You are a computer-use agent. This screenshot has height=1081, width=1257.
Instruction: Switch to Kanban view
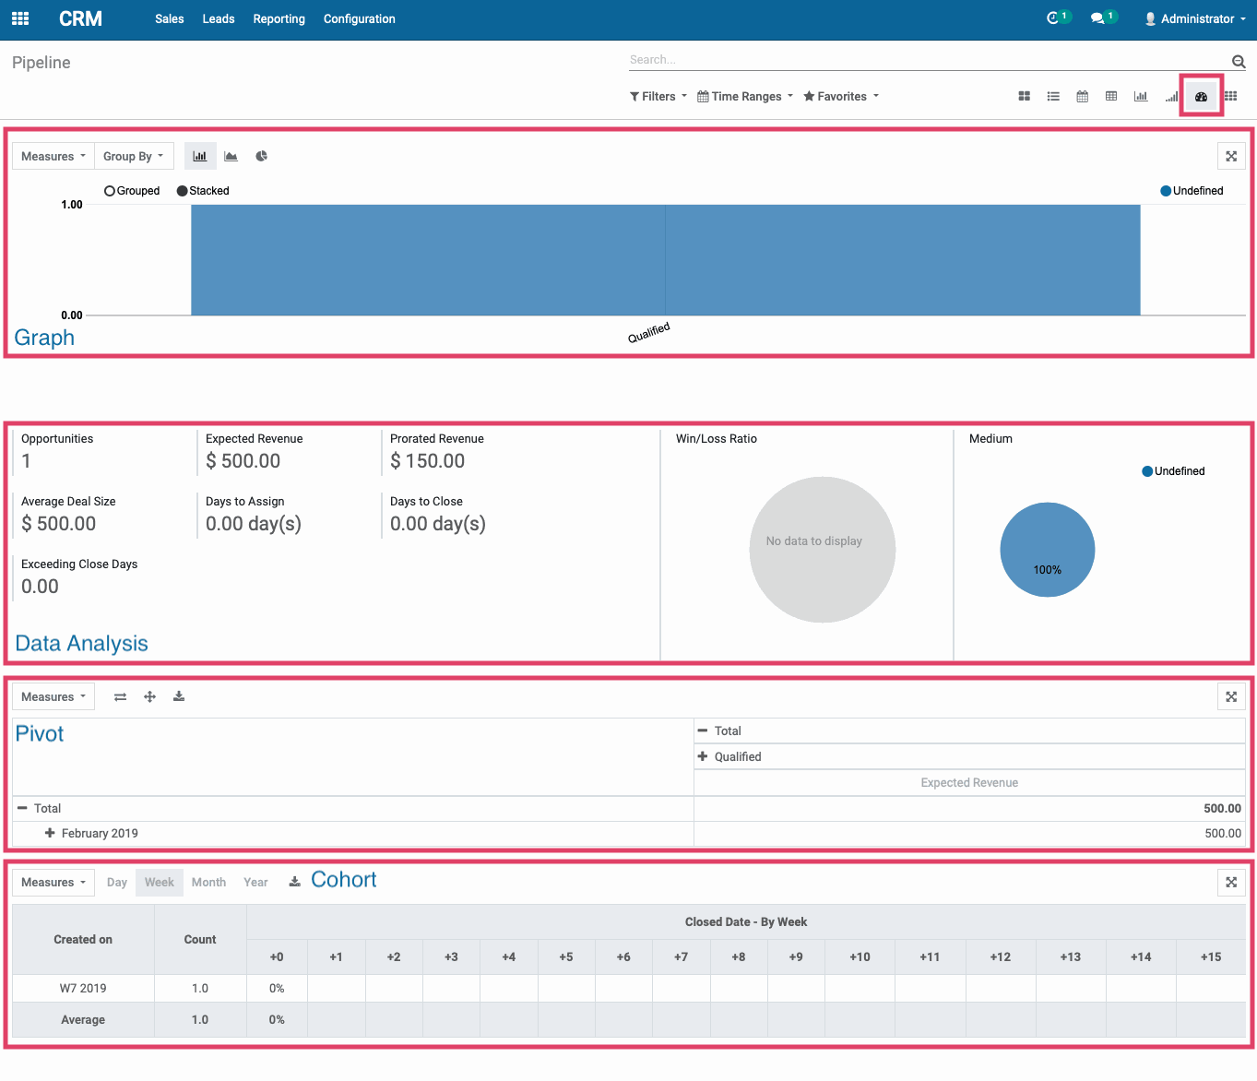tap(1024, 96)
